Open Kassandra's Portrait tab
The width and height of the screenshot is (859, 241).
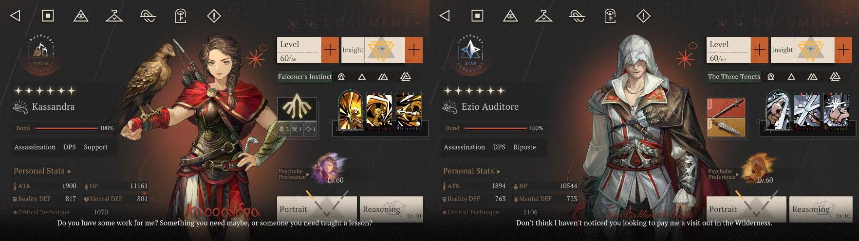[x=317, y=209]
